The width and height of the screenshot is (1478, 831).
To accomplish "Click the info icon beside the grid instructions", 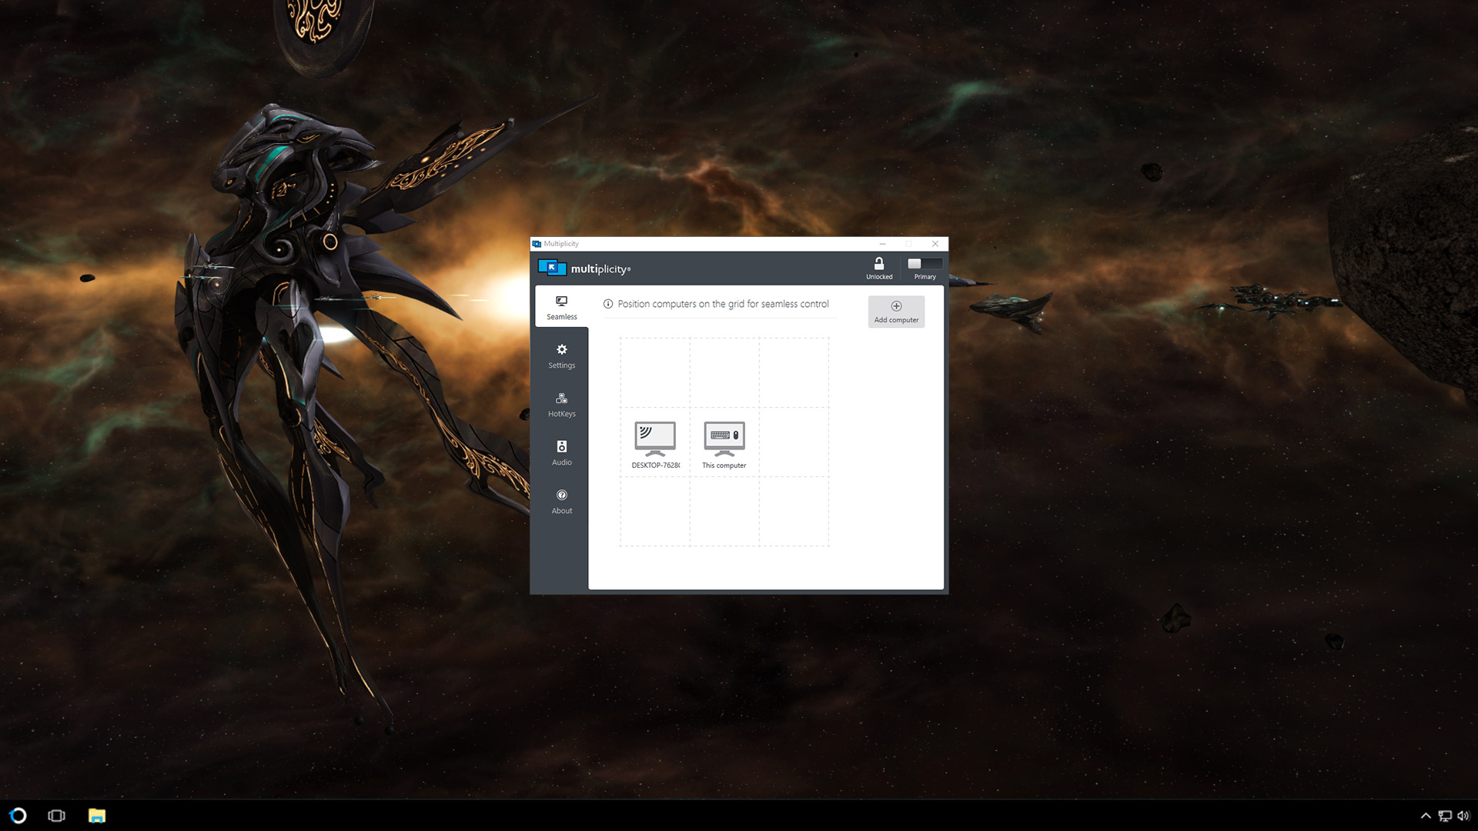I will (607, 304).
